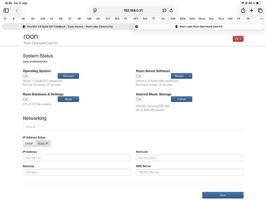Click the extensions icon in address bar
Image resolution: width=266 pixels, height=200 pixels.
(x=165, y=10)
